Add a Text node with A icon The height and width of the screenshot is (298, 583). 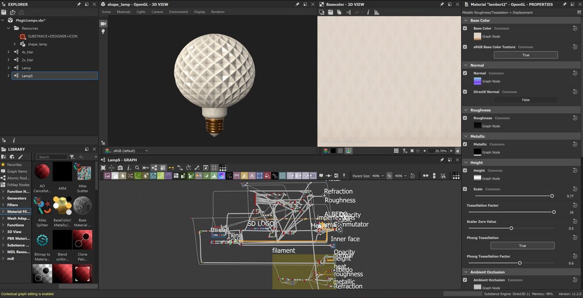pyautogui.click(x=252, y=176)
